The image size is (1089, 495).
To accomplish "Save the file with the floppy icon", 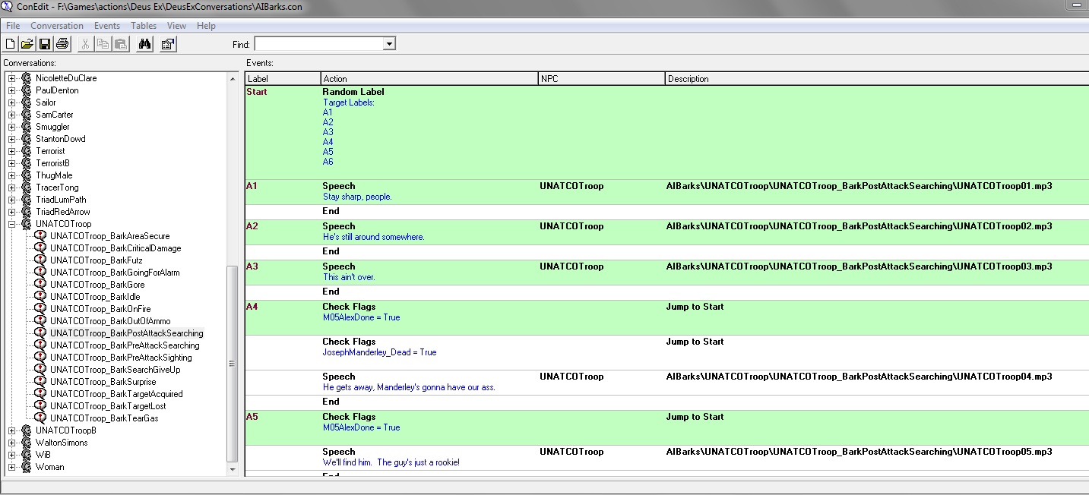I will [45, 44].
